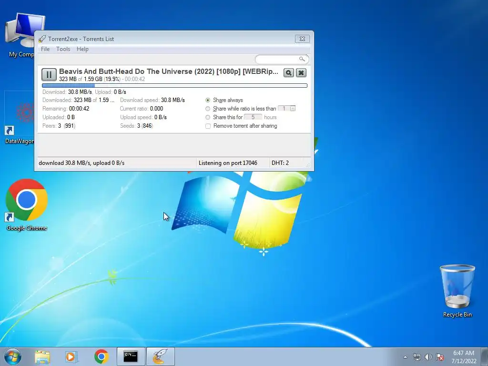Click the download 30.8 MB/s status text
The image size is (488, 366).
[x=81, y=163]
